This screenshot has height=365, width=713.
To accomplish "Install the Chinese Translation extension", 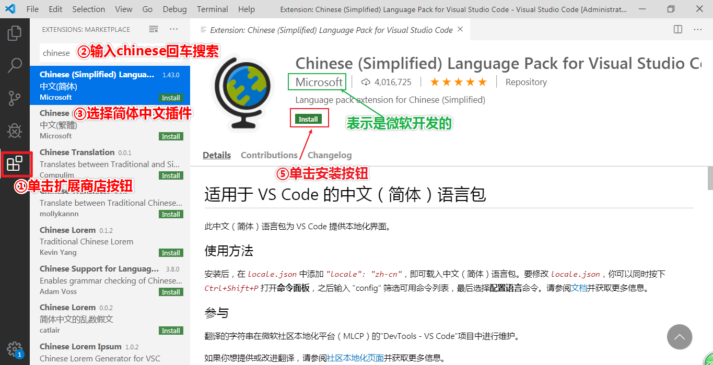I will pyautogui.click(x=171, y=175).
